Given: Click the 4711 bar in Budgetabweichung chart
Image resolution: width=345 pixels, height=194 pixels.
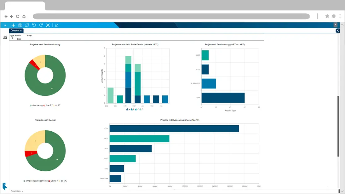Looking at the screenshot, I should [x=174, y=129].
